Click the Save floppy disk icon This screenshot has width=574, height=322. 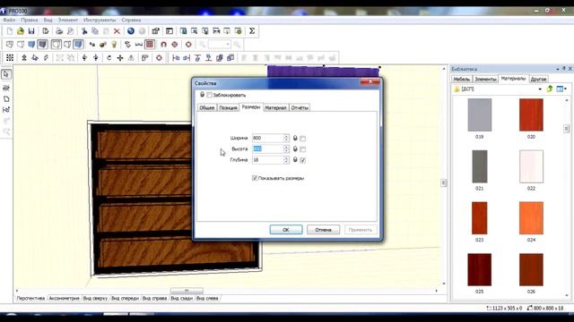tap(31, 31)
